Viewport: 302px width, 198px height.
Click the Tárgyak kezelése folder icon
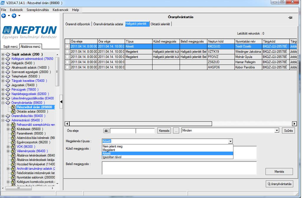pos(8,81)
